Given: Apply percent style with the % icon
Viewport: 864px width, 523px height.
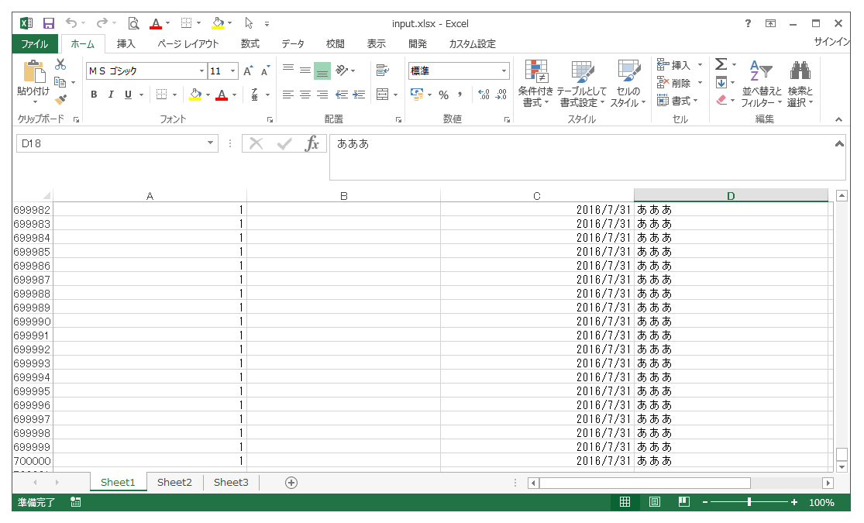Looking at the screenshot, I should click(444, 95).
